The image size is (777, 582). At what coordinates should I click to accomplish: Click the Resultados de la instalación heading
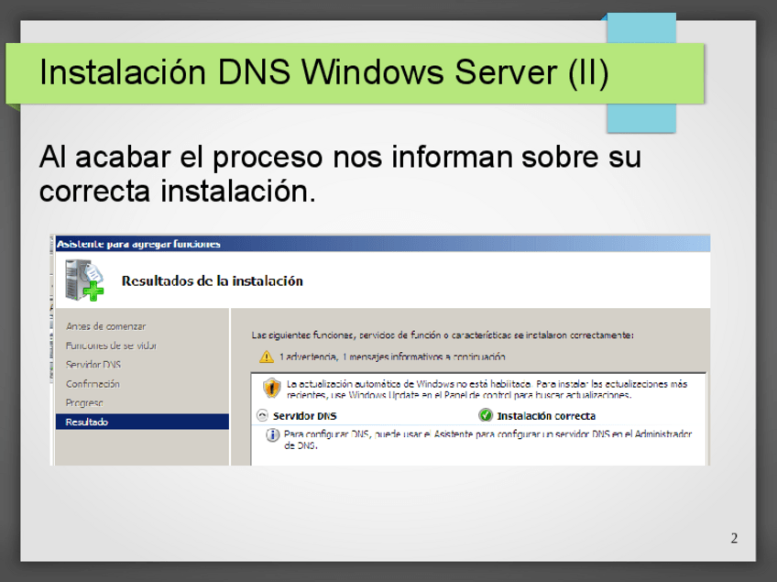click(x=212, y=281)
